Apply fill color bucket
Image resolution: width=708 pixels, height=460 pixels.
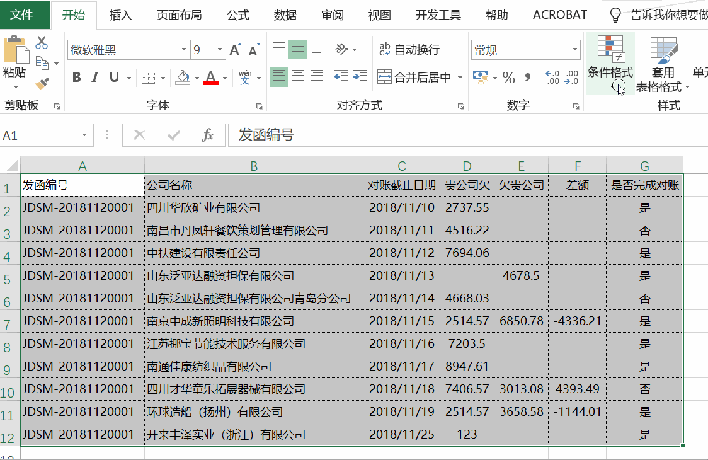(183, 78)
